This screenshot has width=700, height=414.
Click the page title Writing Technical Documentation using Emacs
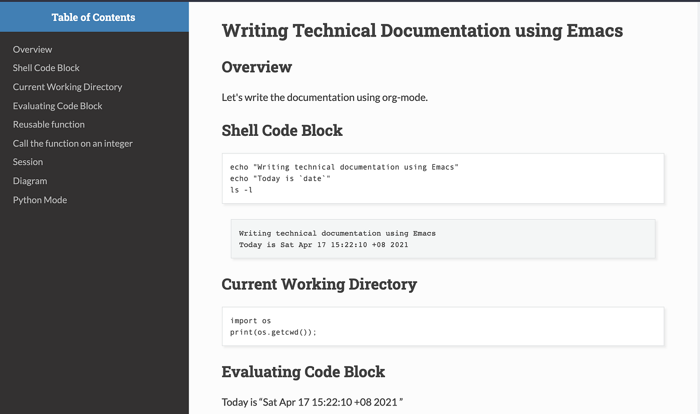[422, 30]
